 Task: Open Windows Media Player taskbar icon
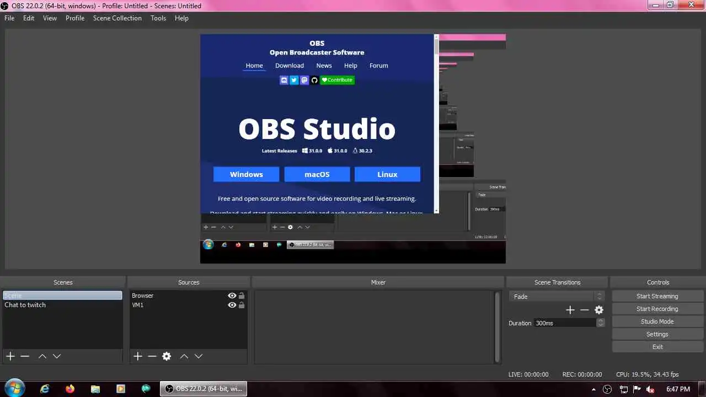(x=121, y=389)
